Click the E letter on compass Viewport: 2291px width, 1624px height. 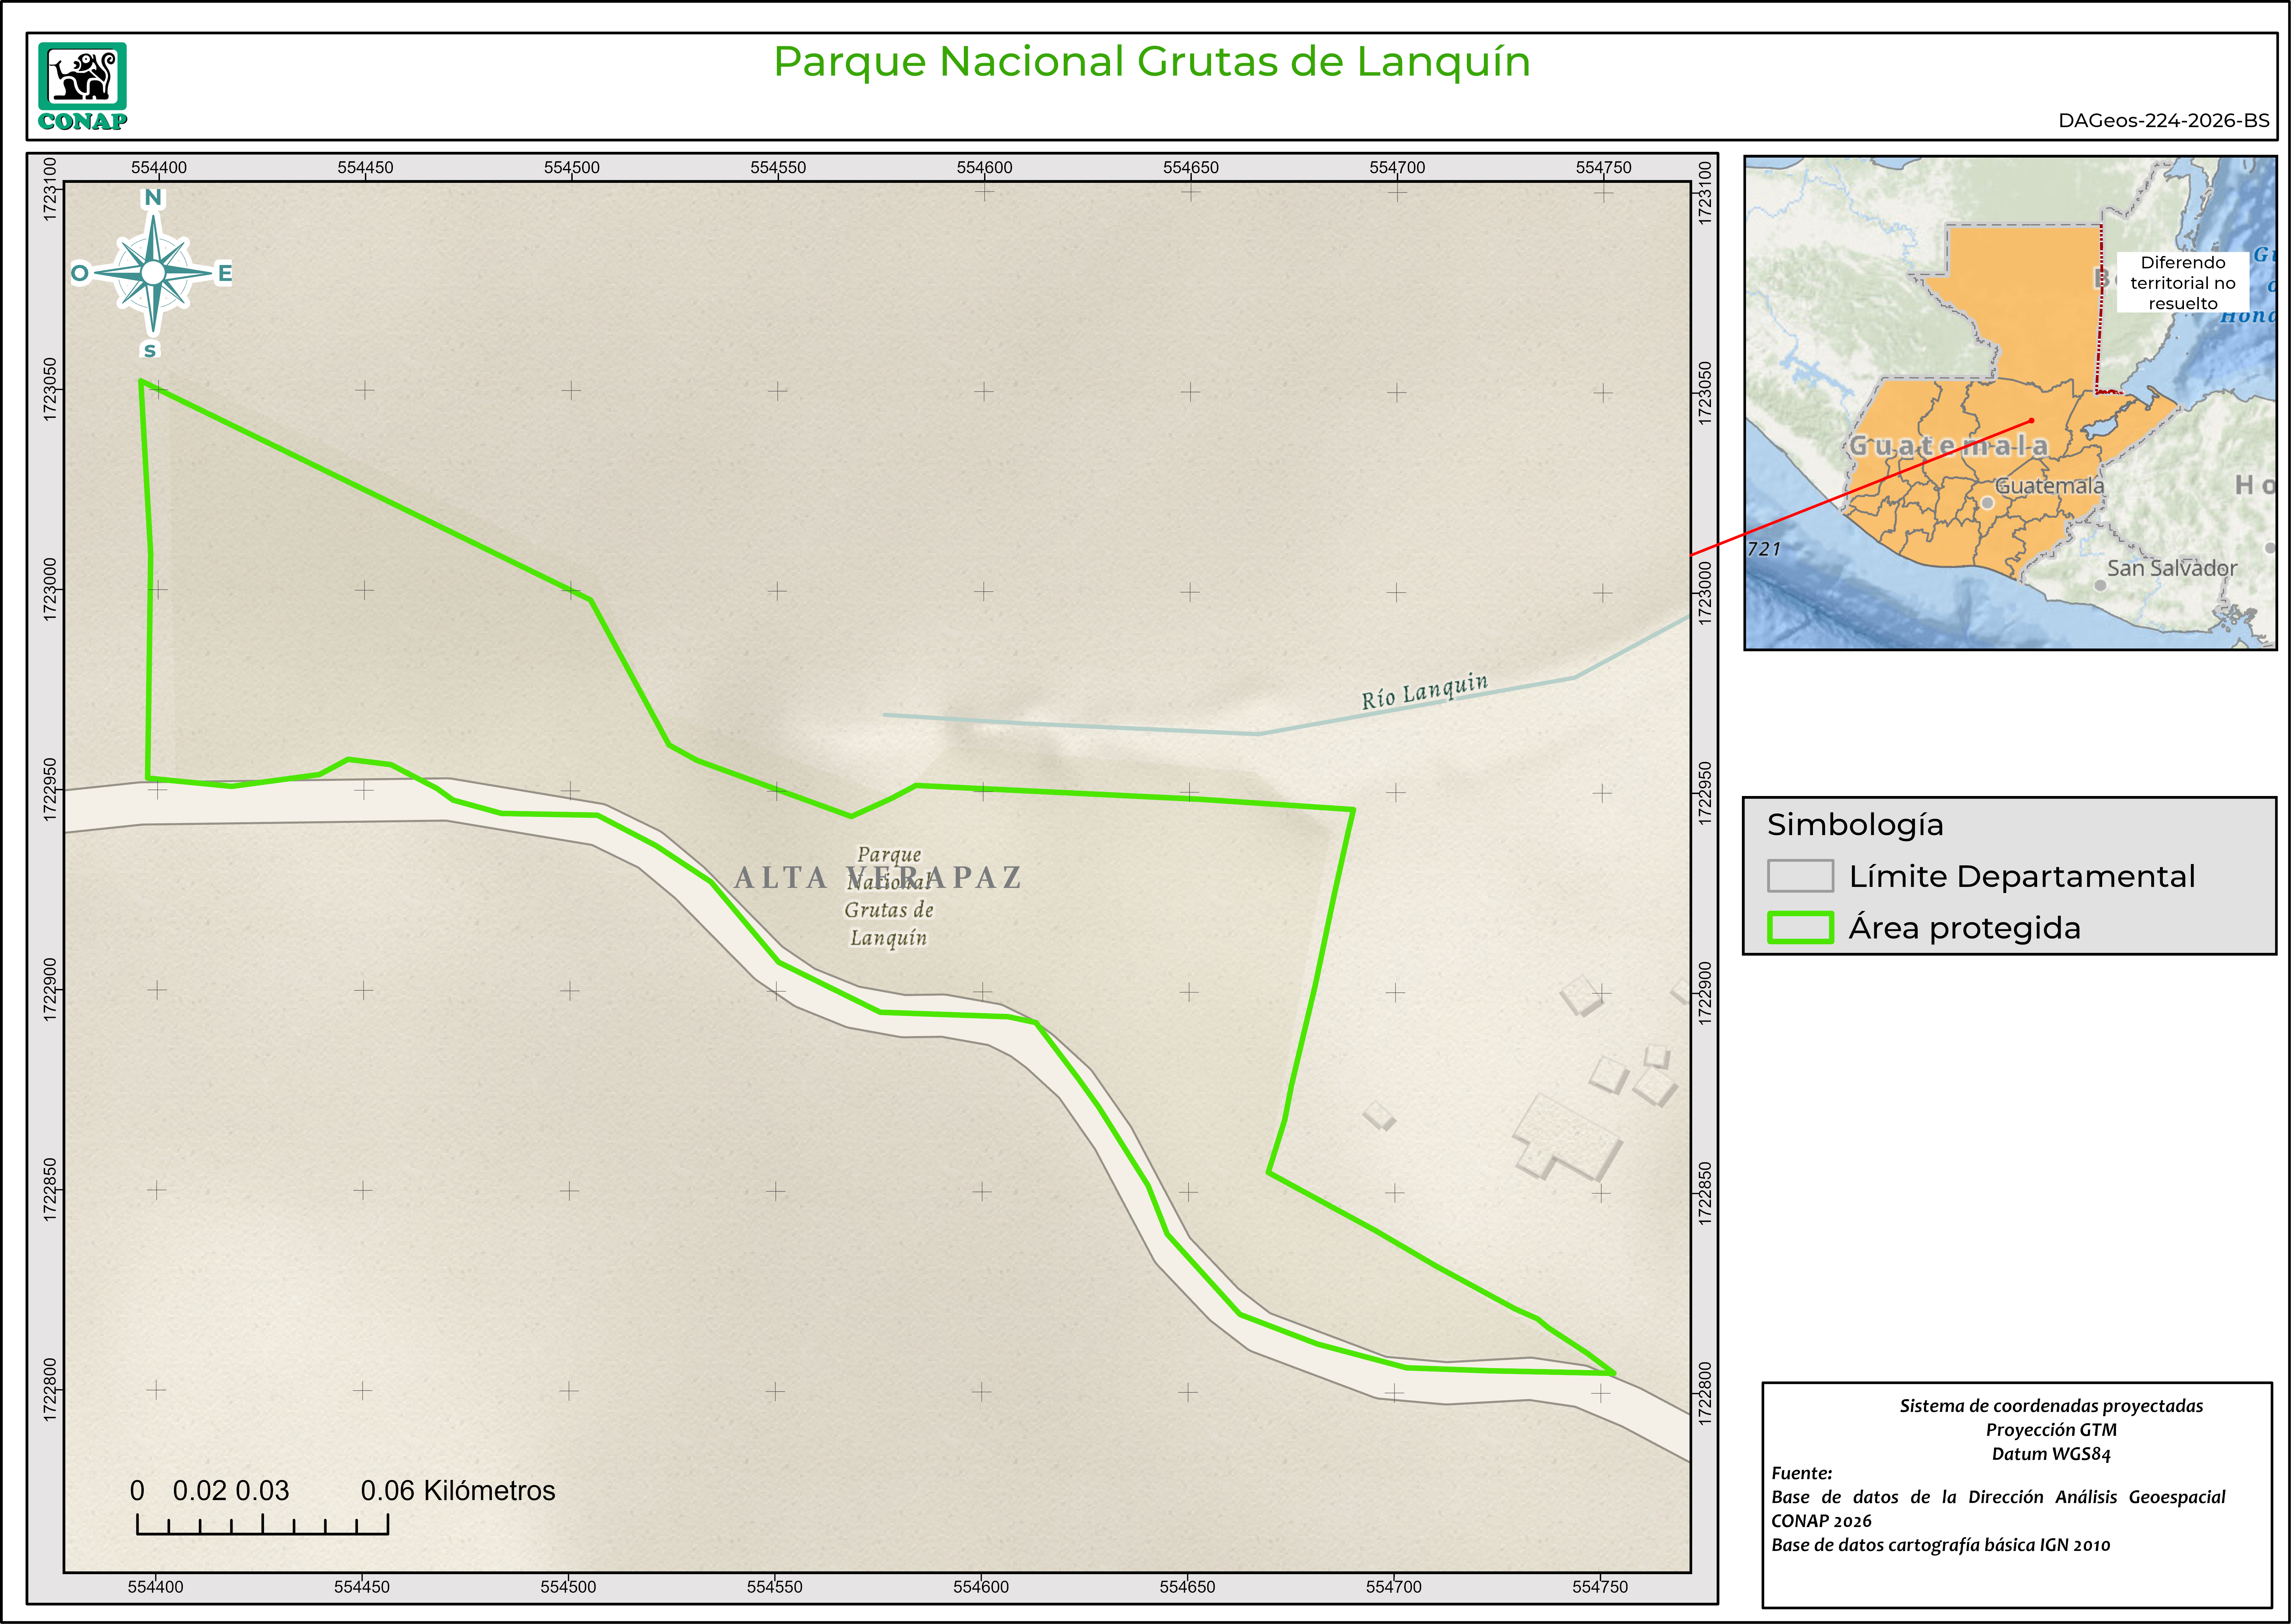pos(225,273)
